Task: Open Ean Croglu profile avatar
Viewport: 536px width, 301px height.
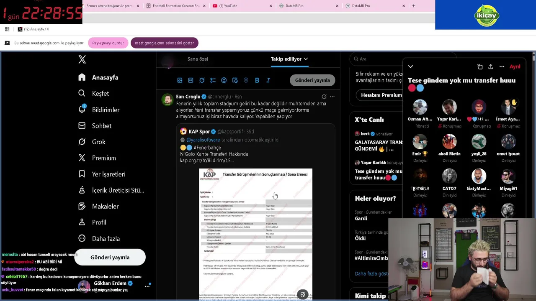Action: click(167, 100)
